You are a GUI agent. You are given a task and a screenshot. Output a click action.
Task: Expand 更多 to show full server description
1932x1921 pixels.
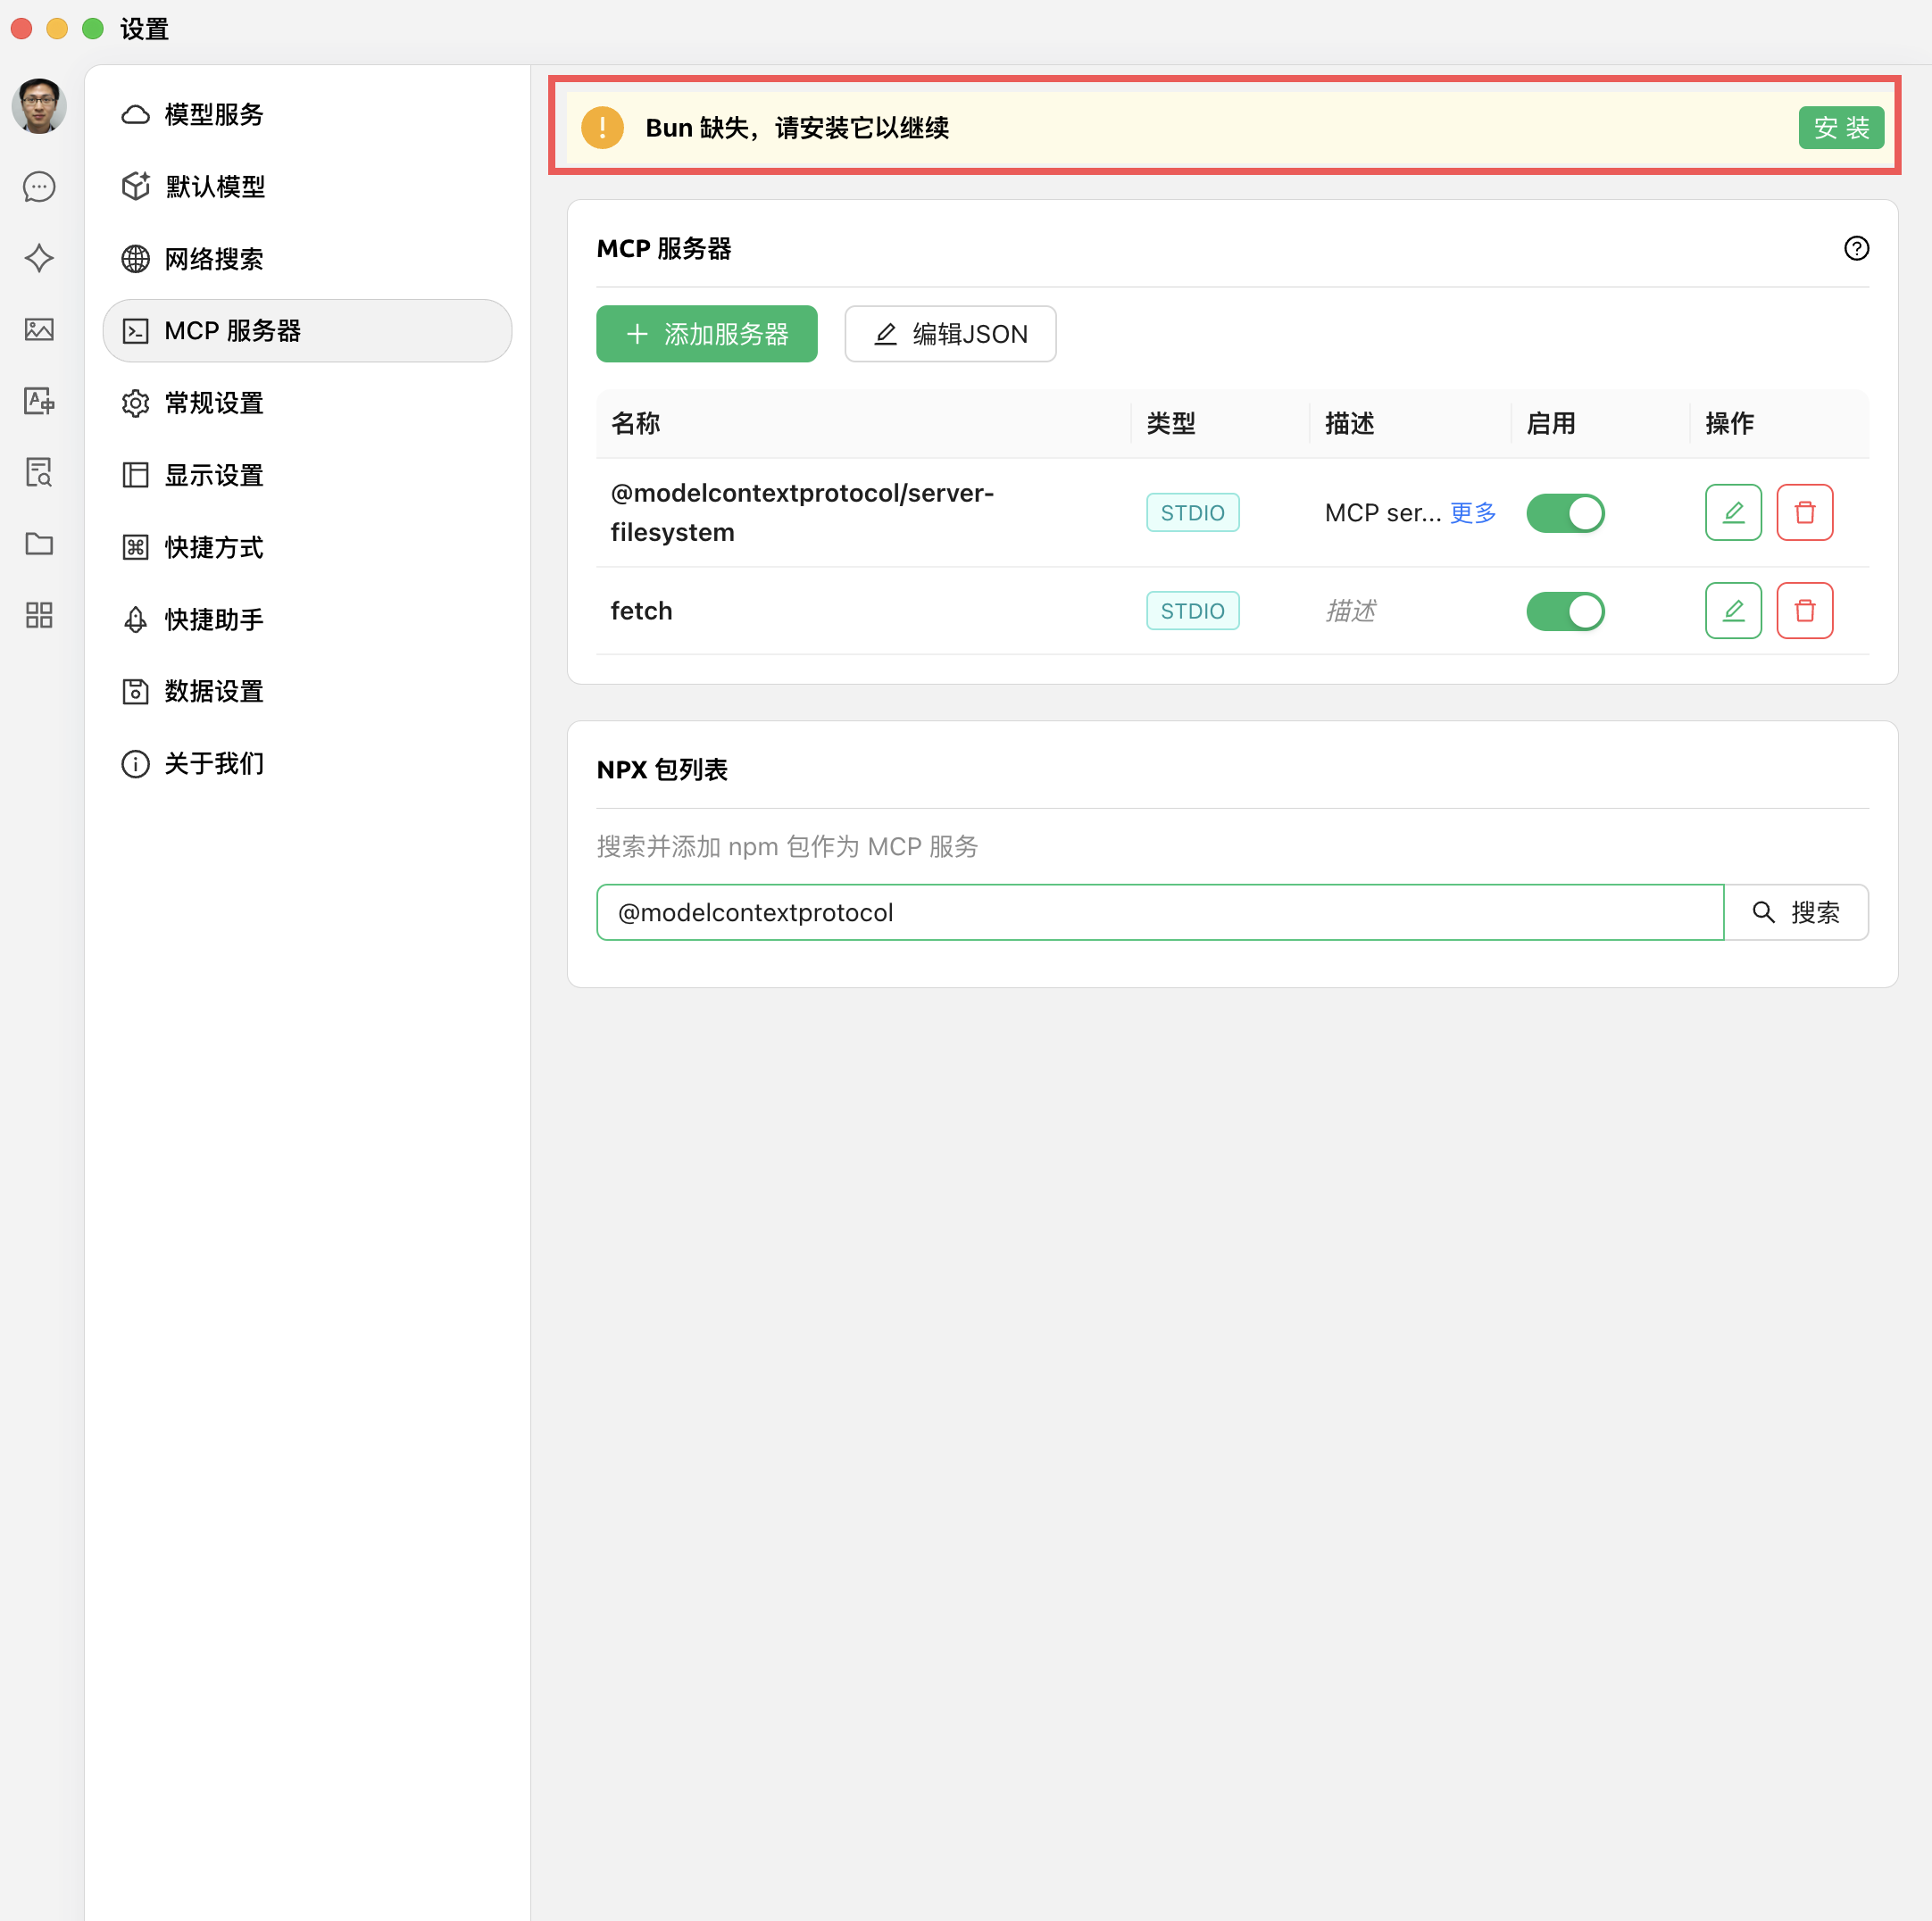tap(1472, 512)
